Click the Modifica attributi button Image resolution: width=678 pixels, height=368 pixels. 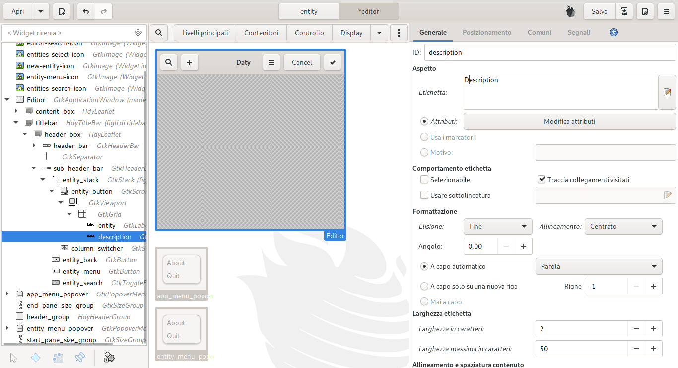click(569, 121)
